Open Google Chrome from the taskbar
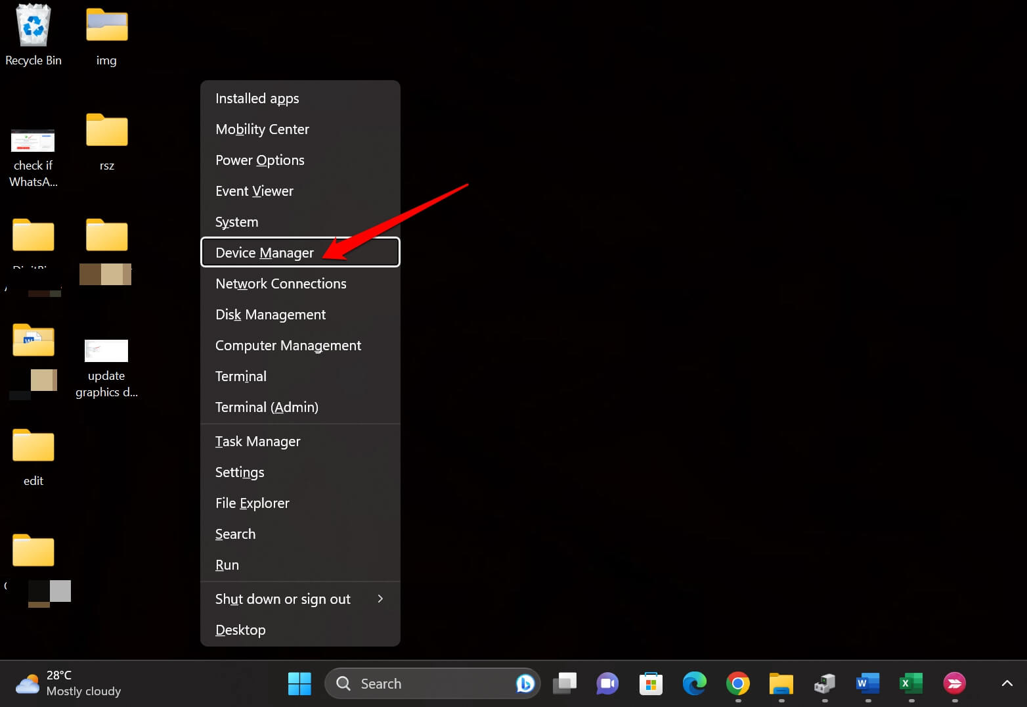This screenshot has height=707, width=1027. coord(737,683)
